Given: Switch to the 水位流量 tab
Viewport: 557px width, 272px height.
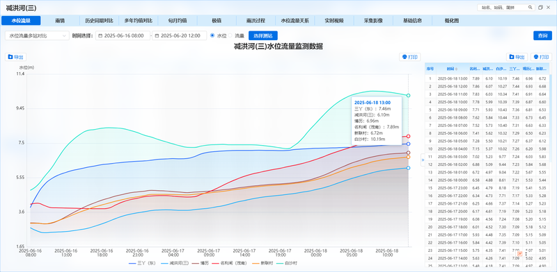Looking at the screenshot, I should (x=21, y=21).
